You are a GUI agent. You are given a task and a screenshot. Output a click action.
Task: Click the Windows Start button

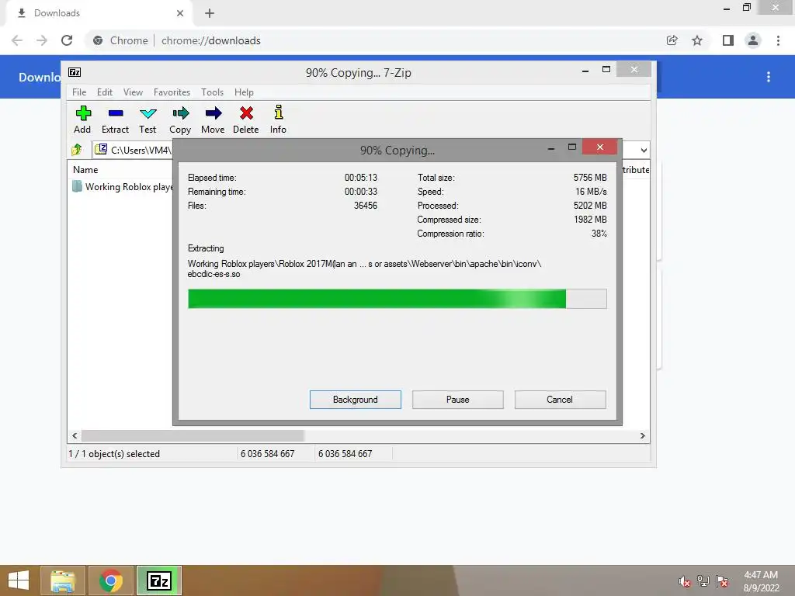point(19,580)
